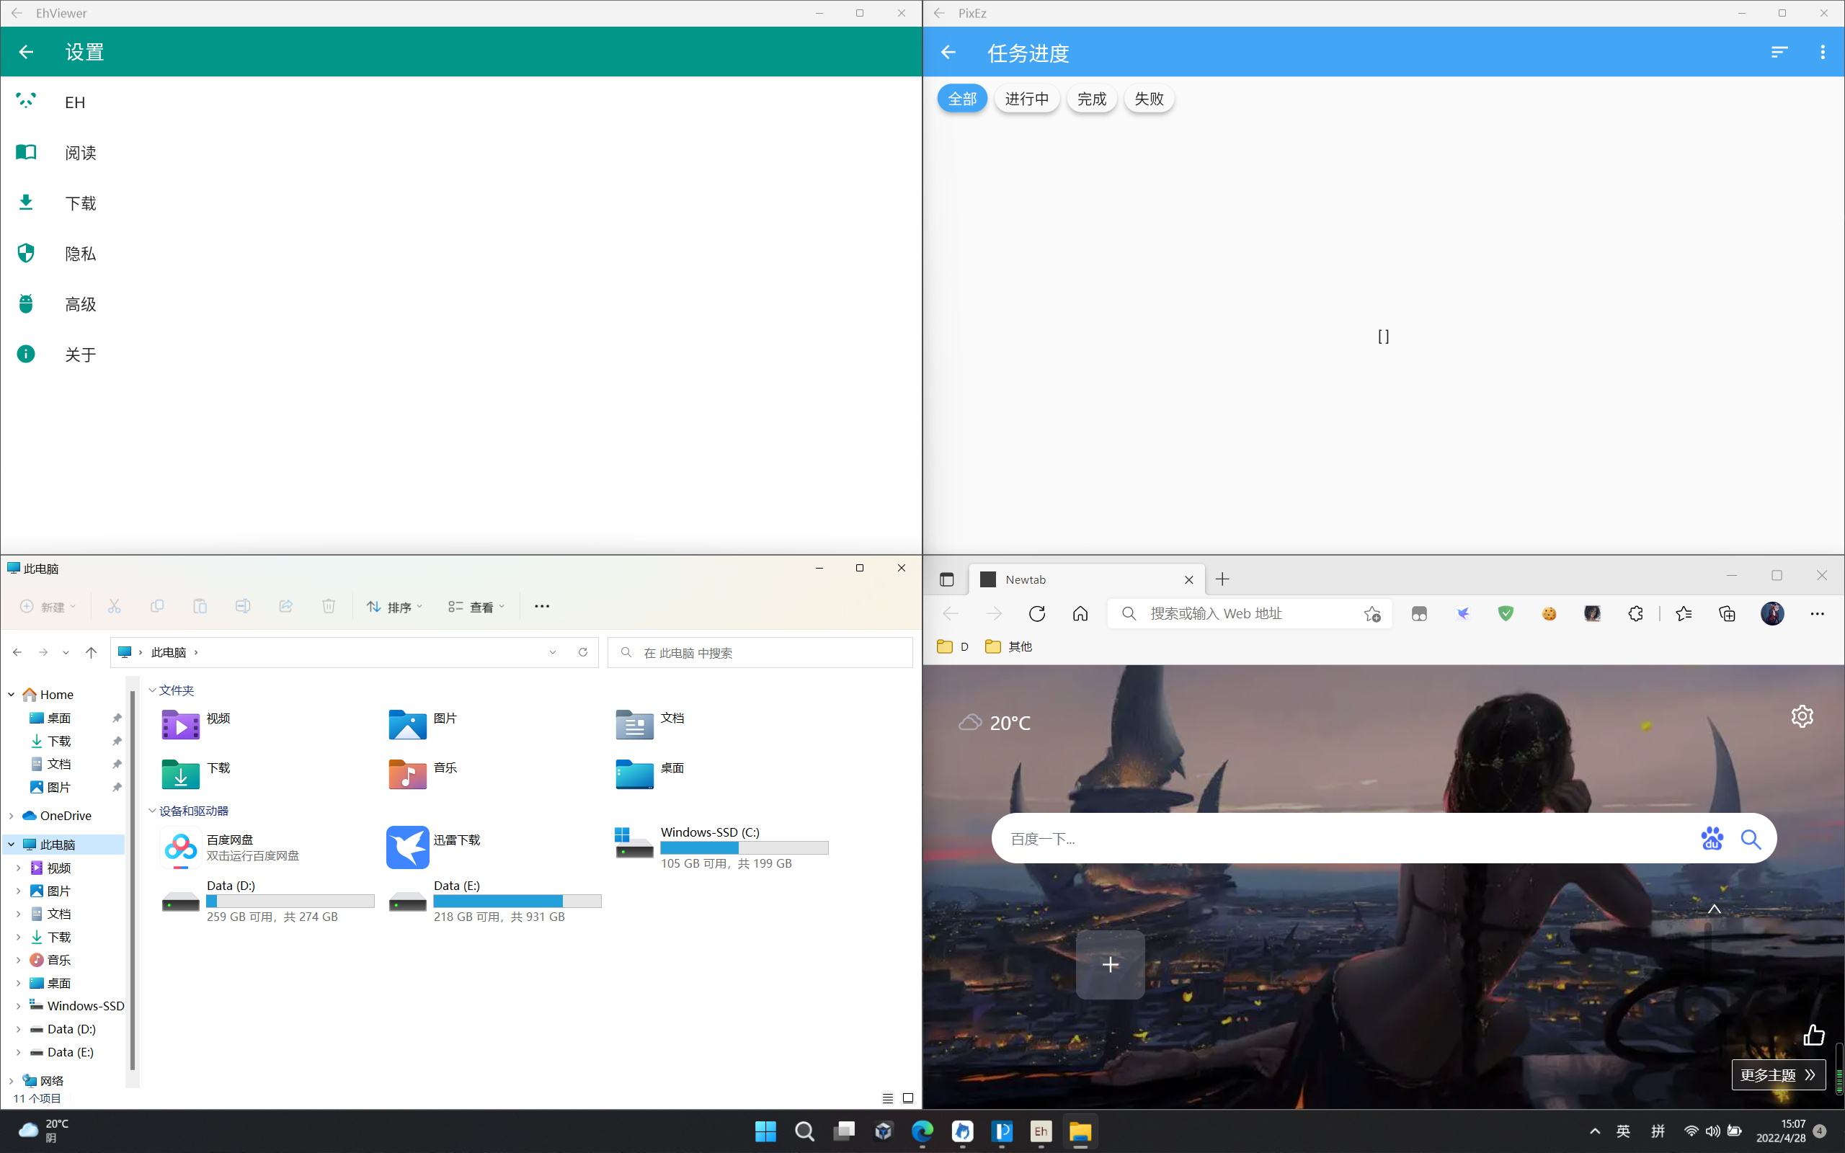Toggle vertical tabs button in Edge
The width and height of the screenshot is (1845, 1153).
click(947, 579)
